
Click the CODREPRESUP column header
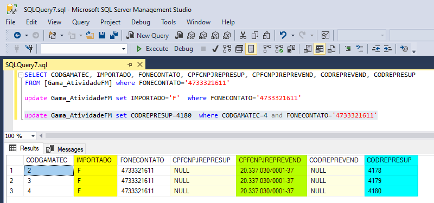(x=391, y=160)
